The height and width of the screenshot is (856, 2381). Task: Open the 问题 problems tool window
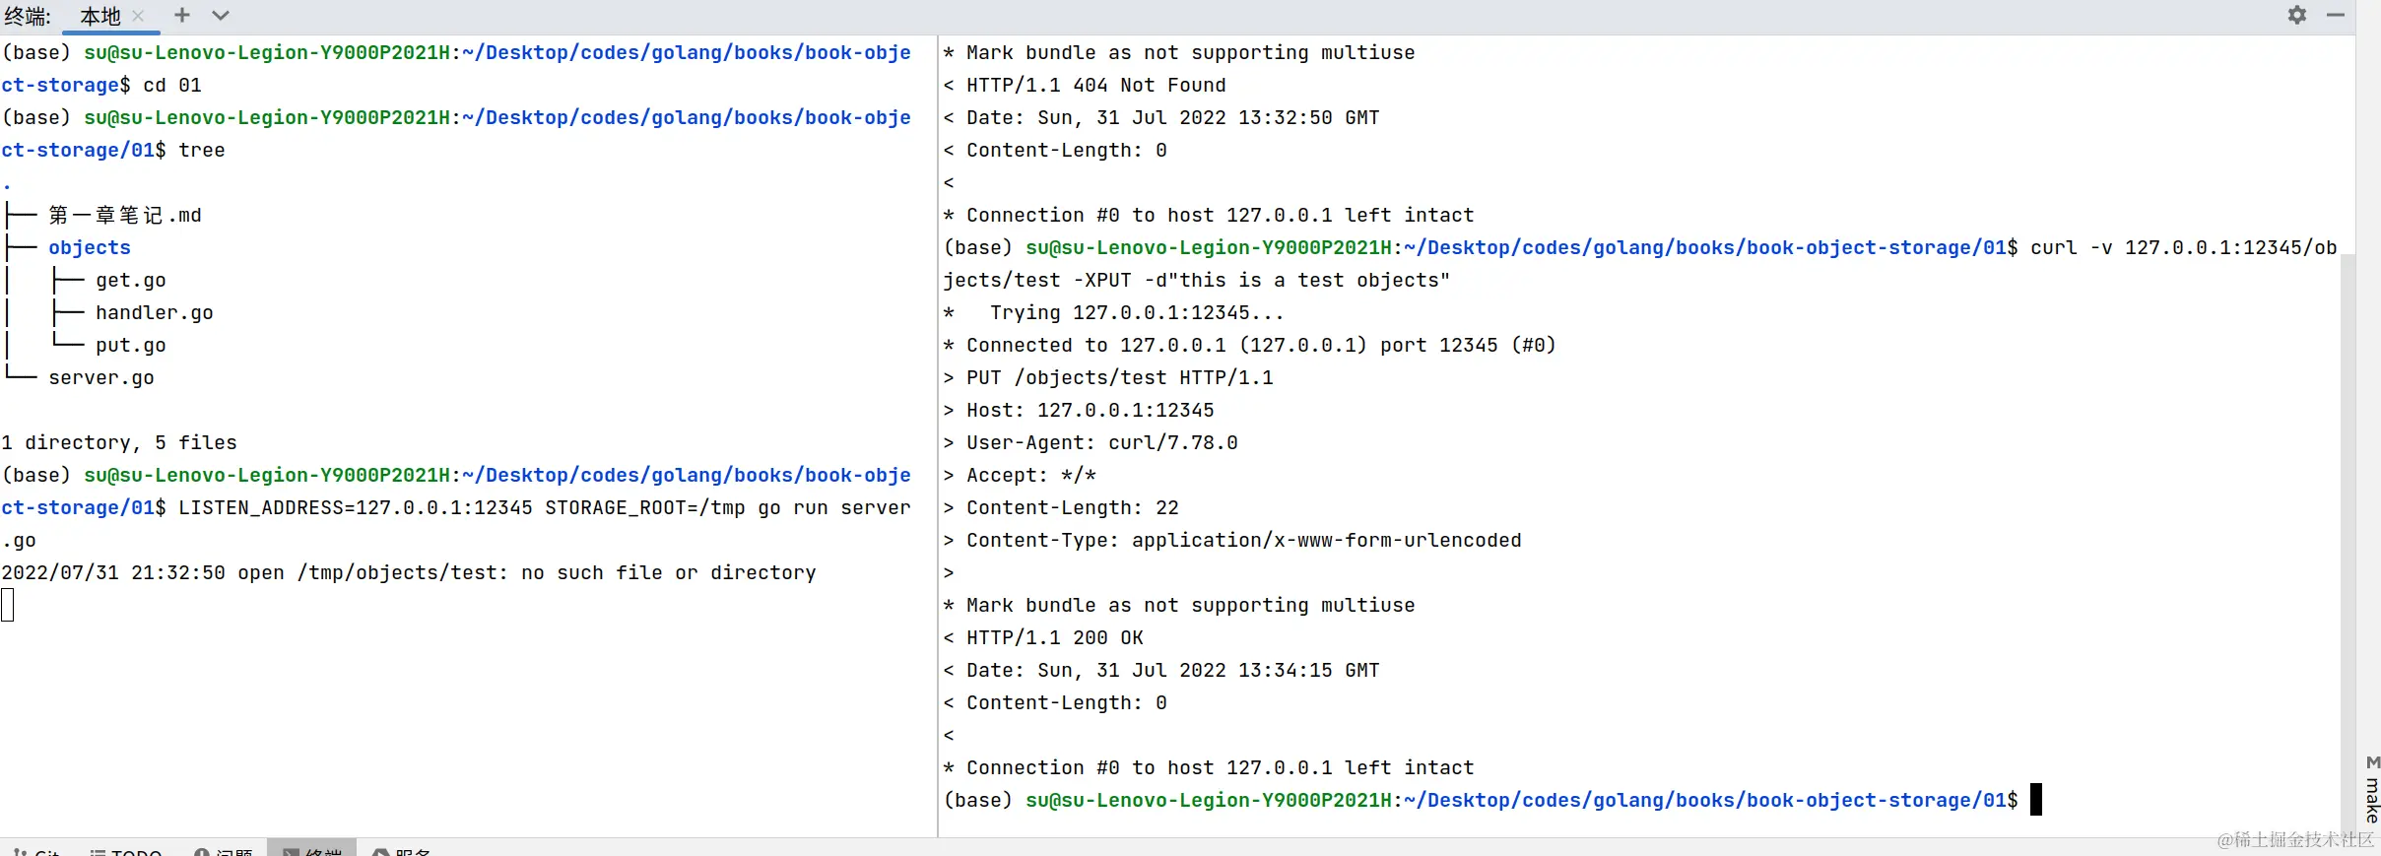(225, 851)
